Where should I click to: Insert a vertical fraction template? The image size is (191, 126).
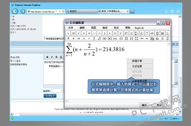tap(94, 38)
